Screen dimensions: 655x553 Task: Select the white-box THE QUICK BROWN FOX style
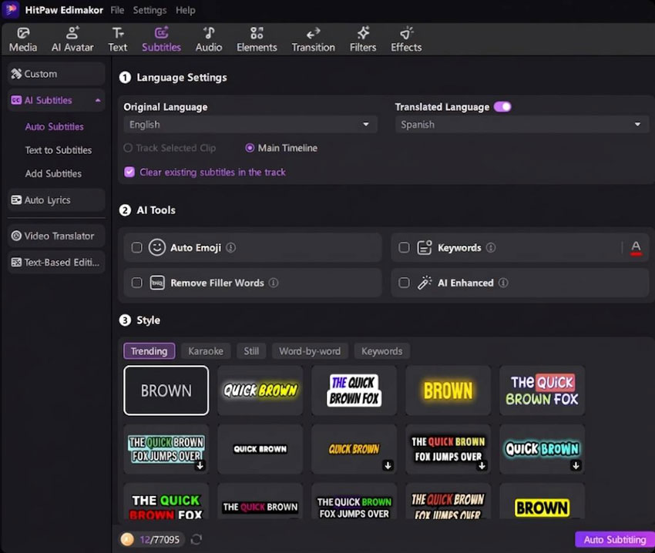coord(354,390)
